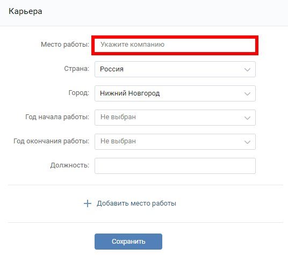Click the chevron arrow in the start year field

247,118
